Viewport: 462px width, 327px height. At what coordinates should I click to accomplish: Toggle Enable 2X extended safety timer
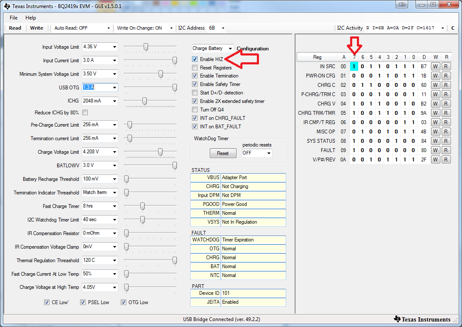coord(195,101)
